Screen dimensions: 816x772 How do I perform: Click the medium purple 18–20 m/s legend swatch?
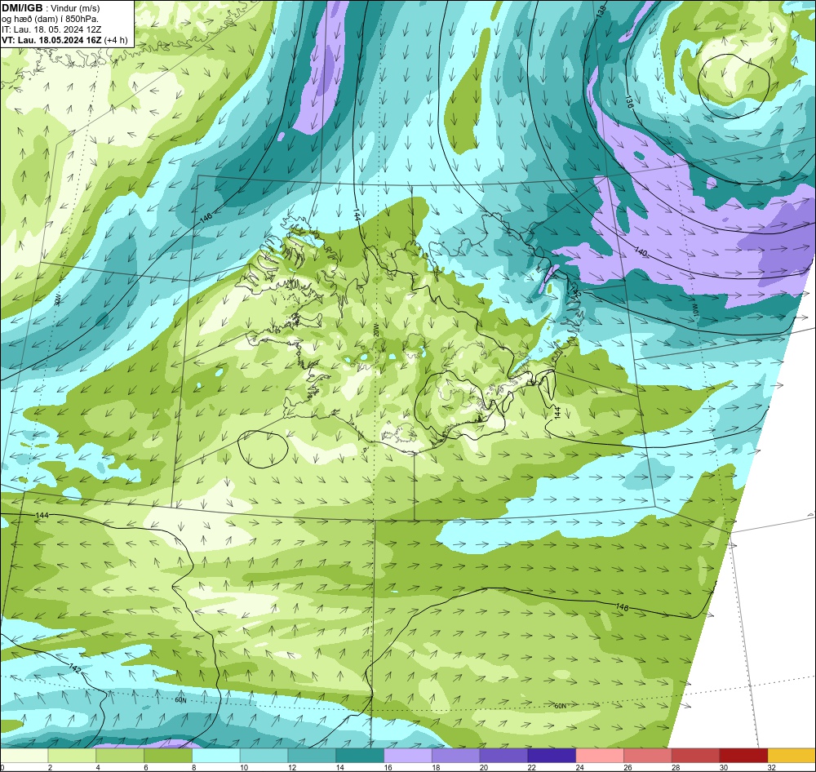[x=456, y=756]
